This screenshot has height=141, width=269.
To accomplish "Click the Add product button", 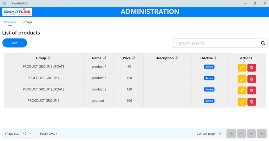I will (15, 43).
